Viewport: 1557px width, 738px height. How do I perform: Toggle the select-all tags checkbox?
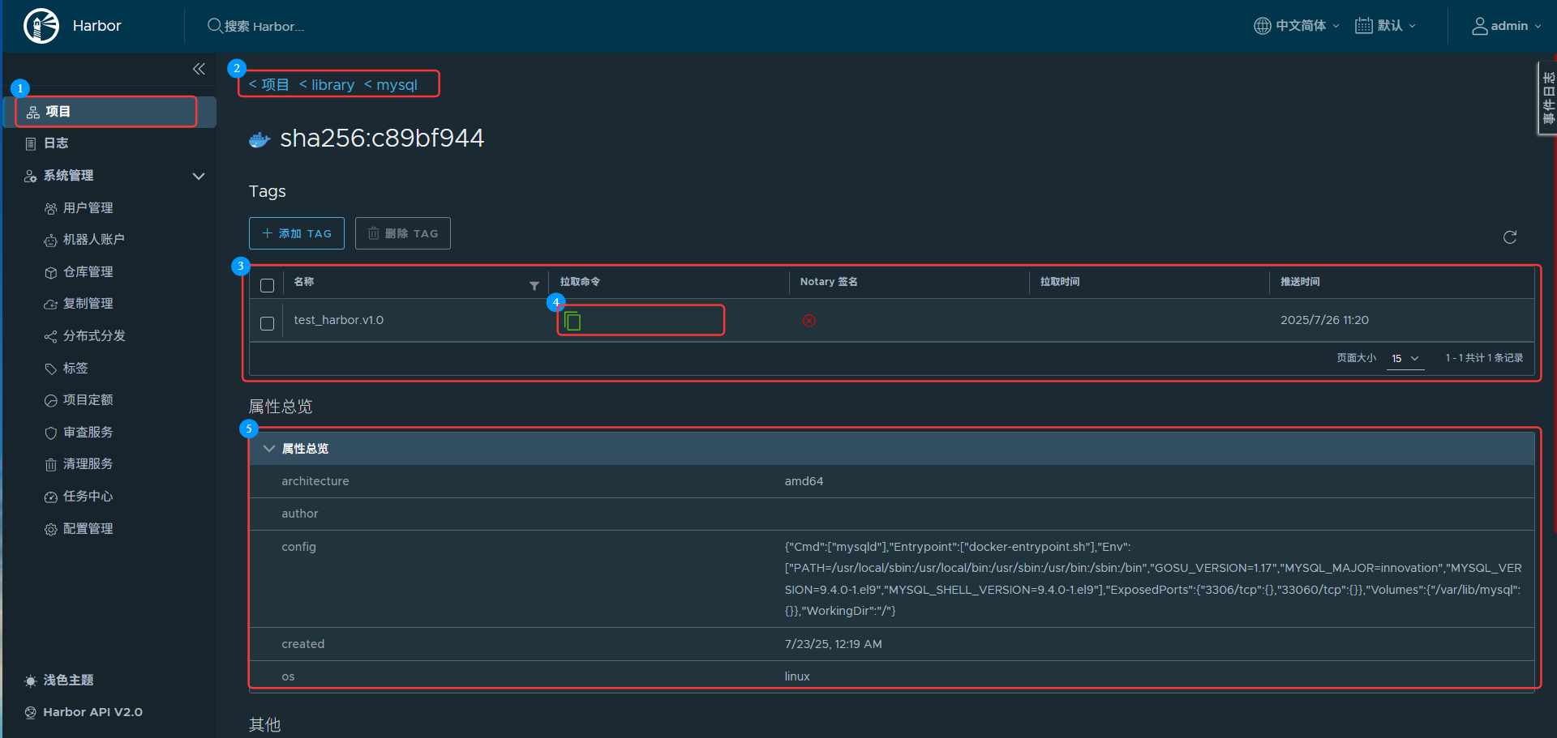tap(267, 285)
